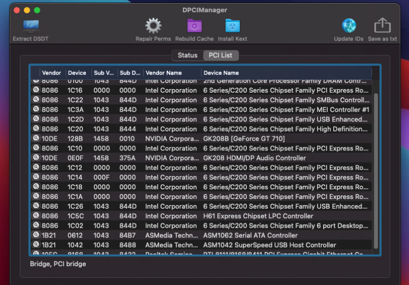Run Repair Perms via gear icon
Viewport: 409px width, 285px height.
[x=153, y=26]
